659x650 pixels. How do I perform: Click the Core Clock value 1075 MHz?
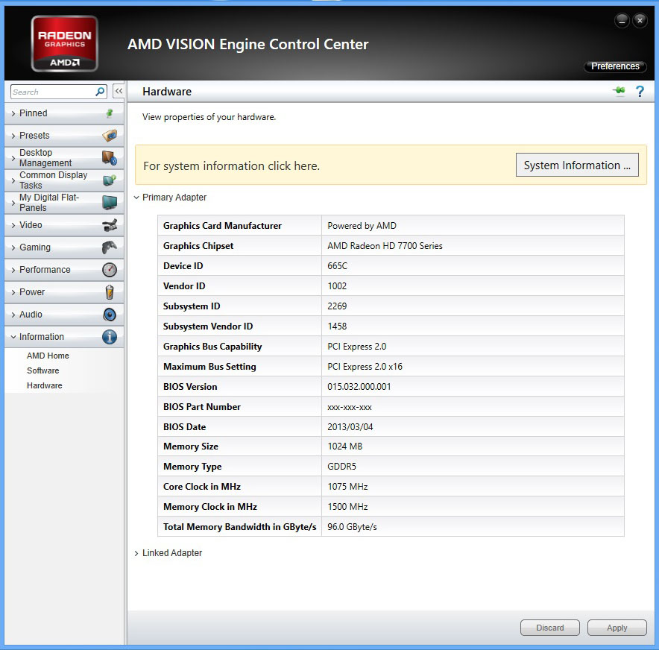(x=347, y=487)
